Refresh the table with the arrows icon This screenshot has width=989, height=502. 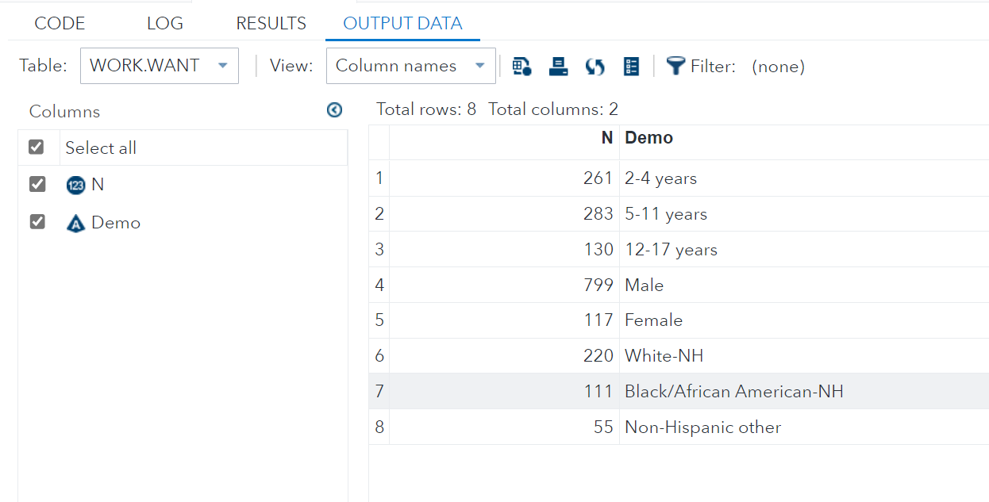595,67
